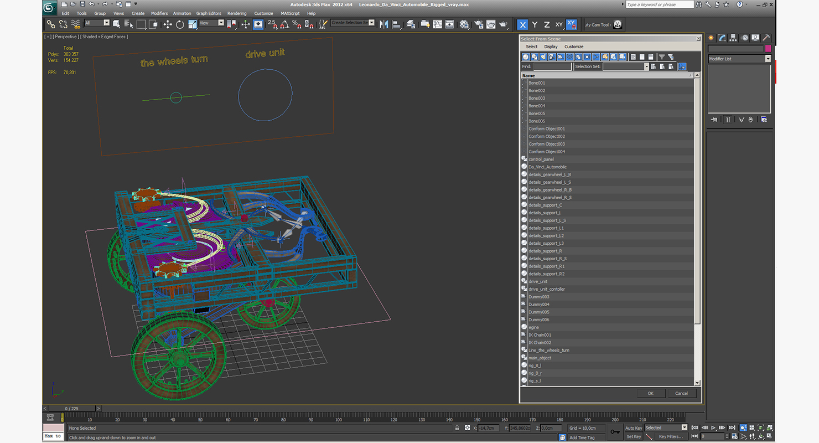Screen dimensions: 819x443
Task: Click Maximize Viewport Toggle icon
Action: pyautogui.click(x=770, y=436)
